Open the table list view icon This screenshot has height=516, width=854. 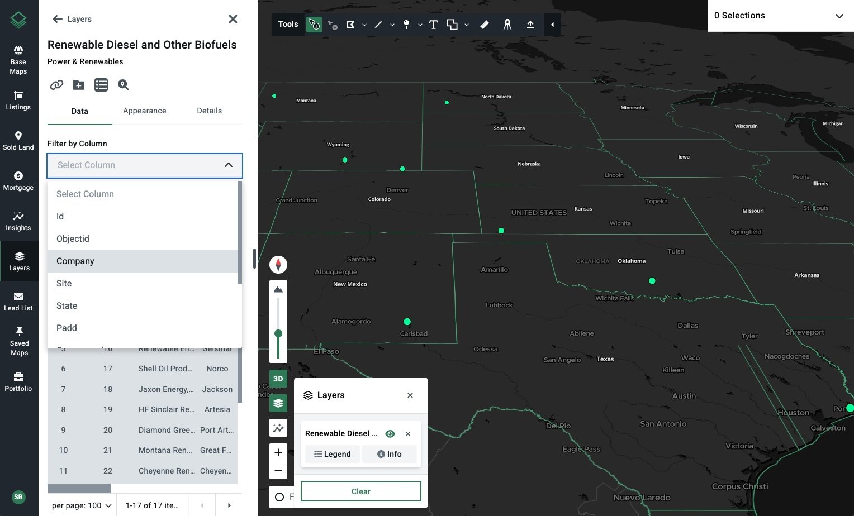click(x=101, y=85)
